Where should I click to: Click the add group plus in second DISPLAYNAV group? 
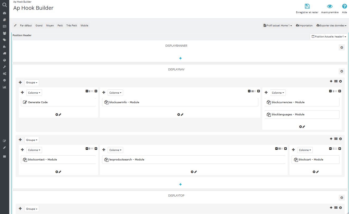point(331,139)
